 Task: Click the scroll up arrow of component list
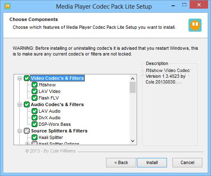[x=132, y=79]
